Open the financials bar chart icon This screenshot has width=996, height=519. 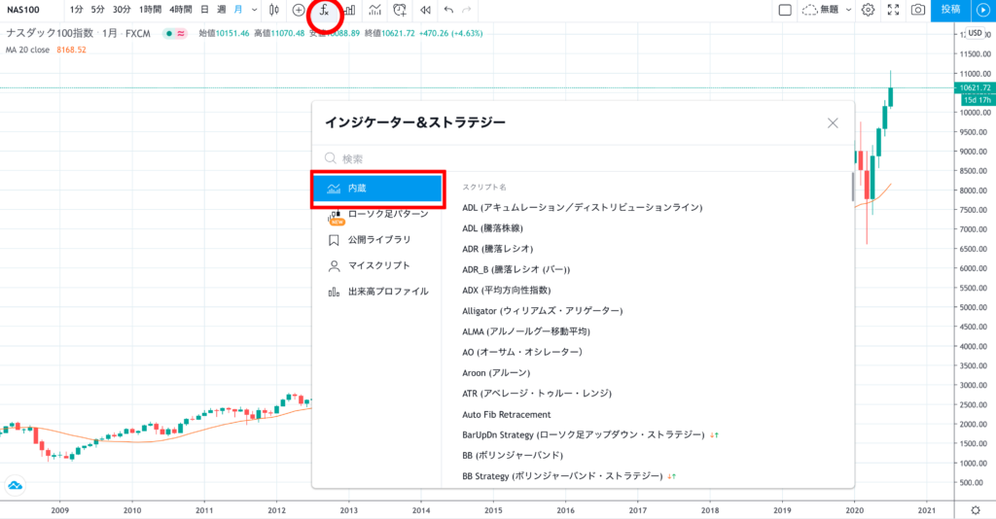click(x=348, y=11)
